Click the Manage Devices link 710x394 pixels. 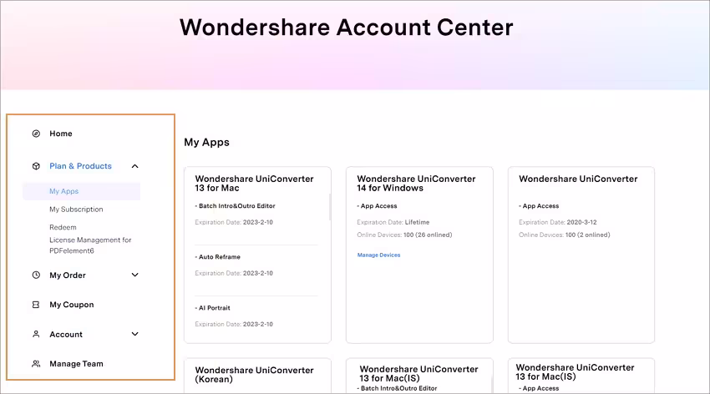378,255
